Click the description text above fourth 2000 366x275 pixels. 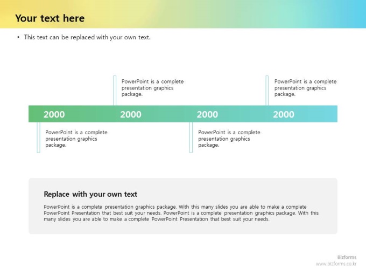pyautogui.click(x=305, y=88)
